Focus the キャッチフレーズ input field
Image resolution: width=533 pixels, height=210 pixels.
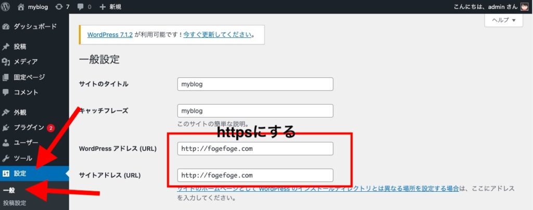[255, 111]
